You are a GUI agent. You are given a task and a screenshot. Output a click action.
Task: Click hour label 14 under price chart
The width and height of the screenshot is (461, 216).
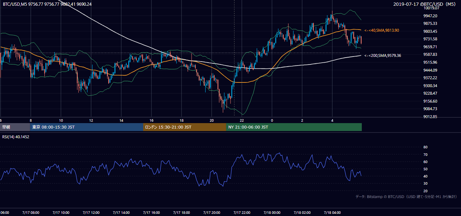121,121
